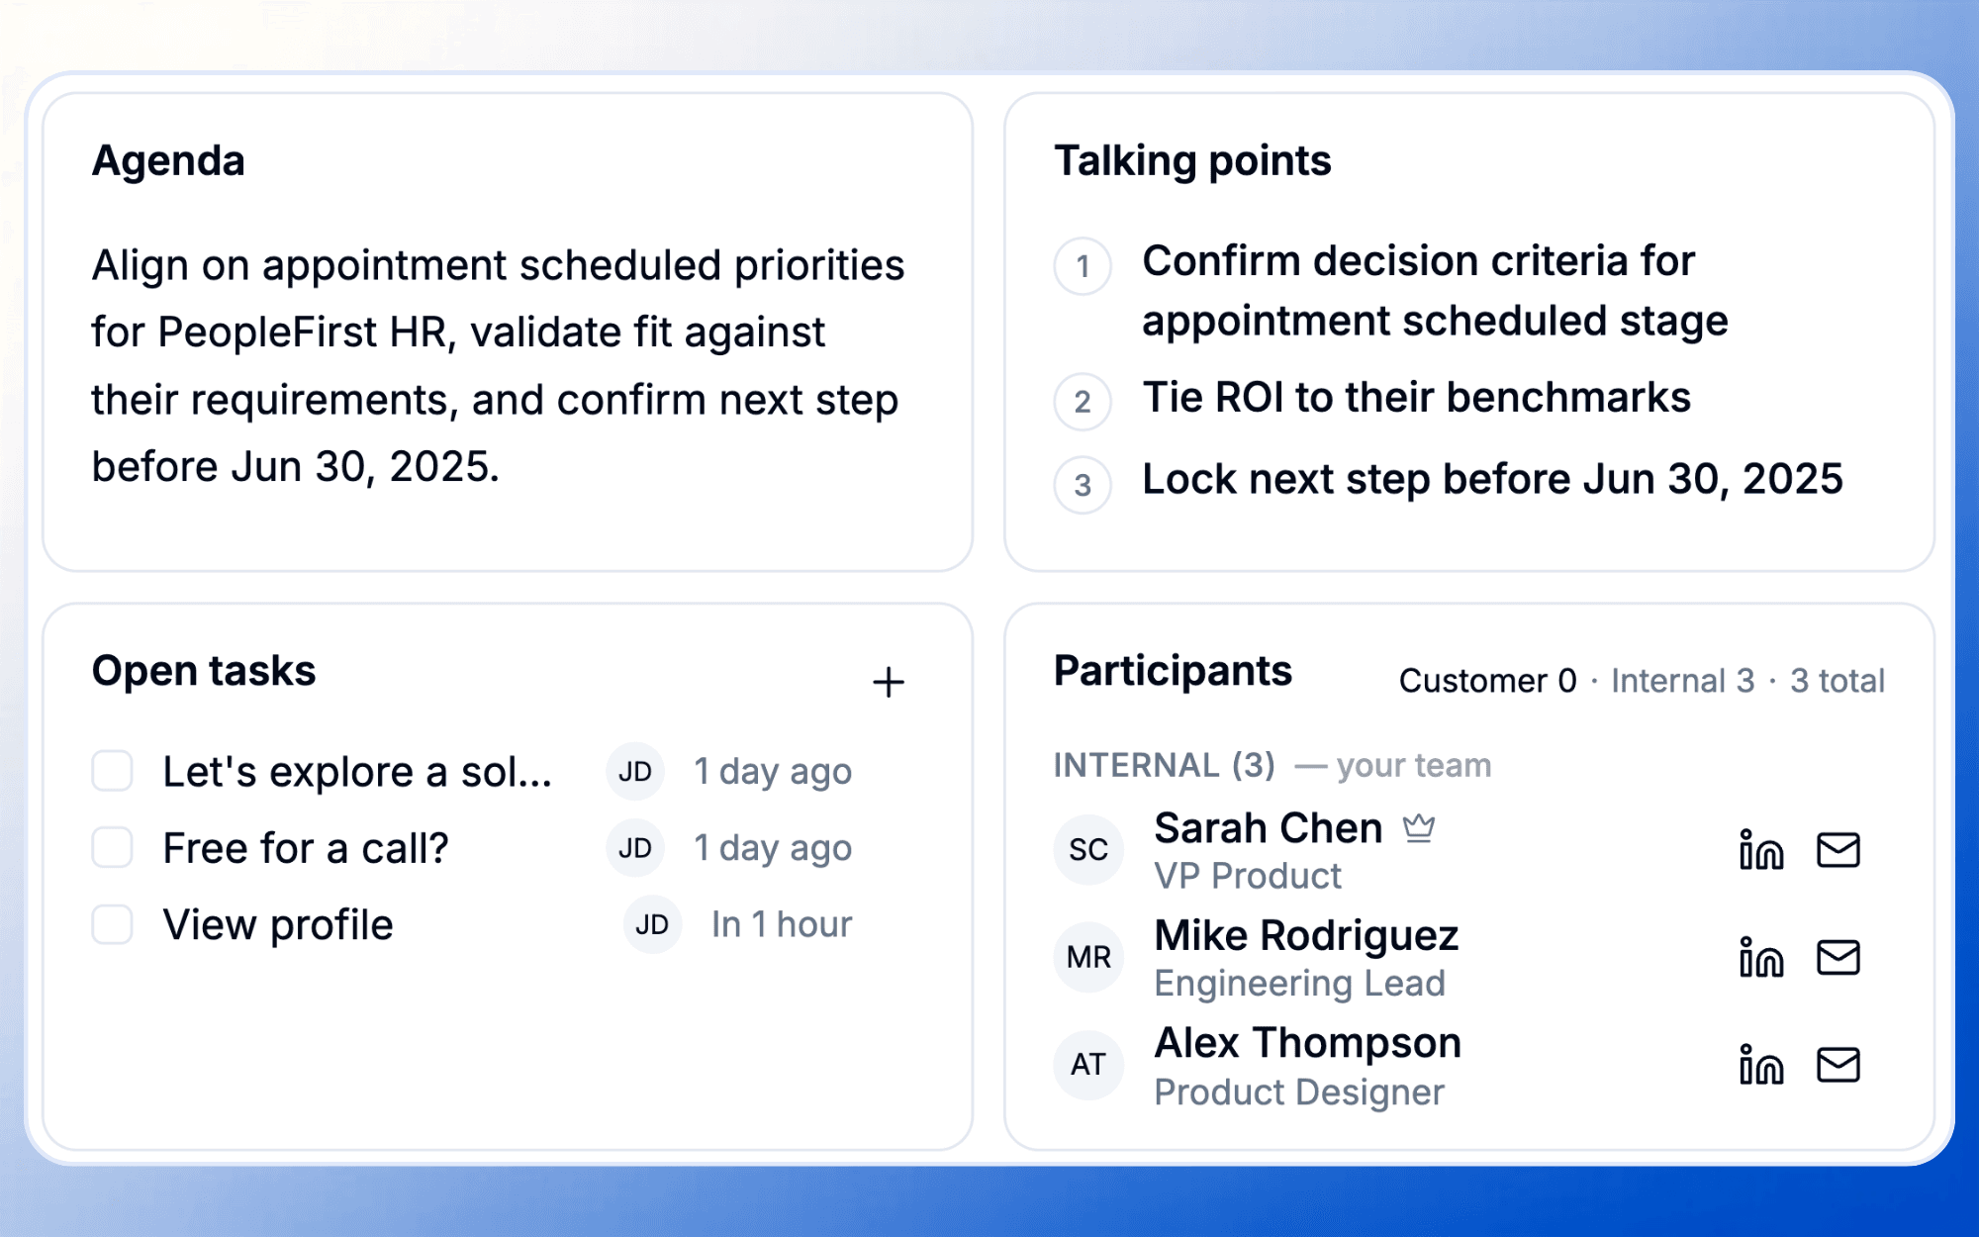Filter participants by Customer 0
Screen dimensions: 1979x1237
coord(1487,681)
